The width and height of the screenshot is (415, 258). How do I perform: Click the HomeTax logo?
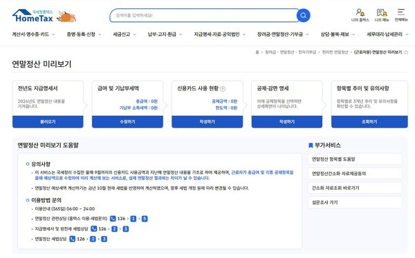point(33,16)
